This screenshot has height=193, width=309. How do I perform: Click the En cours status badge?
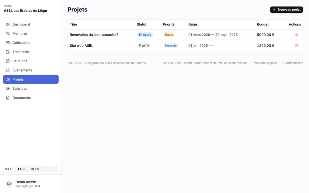pos(145,35)
